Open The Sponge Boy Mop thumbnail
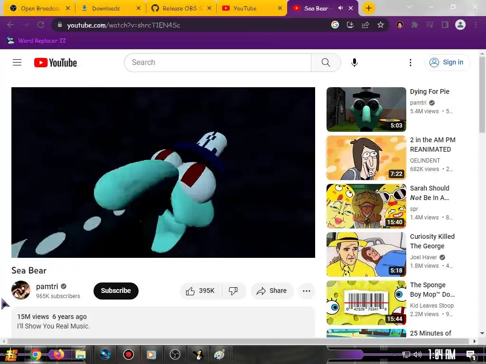 pyautogui.click(x=366, y=303)
